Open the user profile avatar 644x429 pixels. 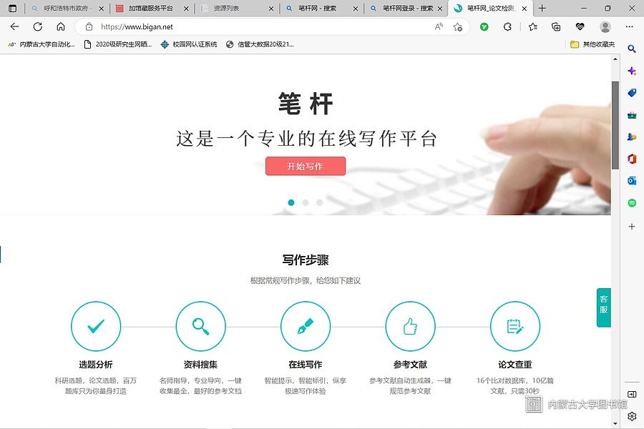pos(605,26)
